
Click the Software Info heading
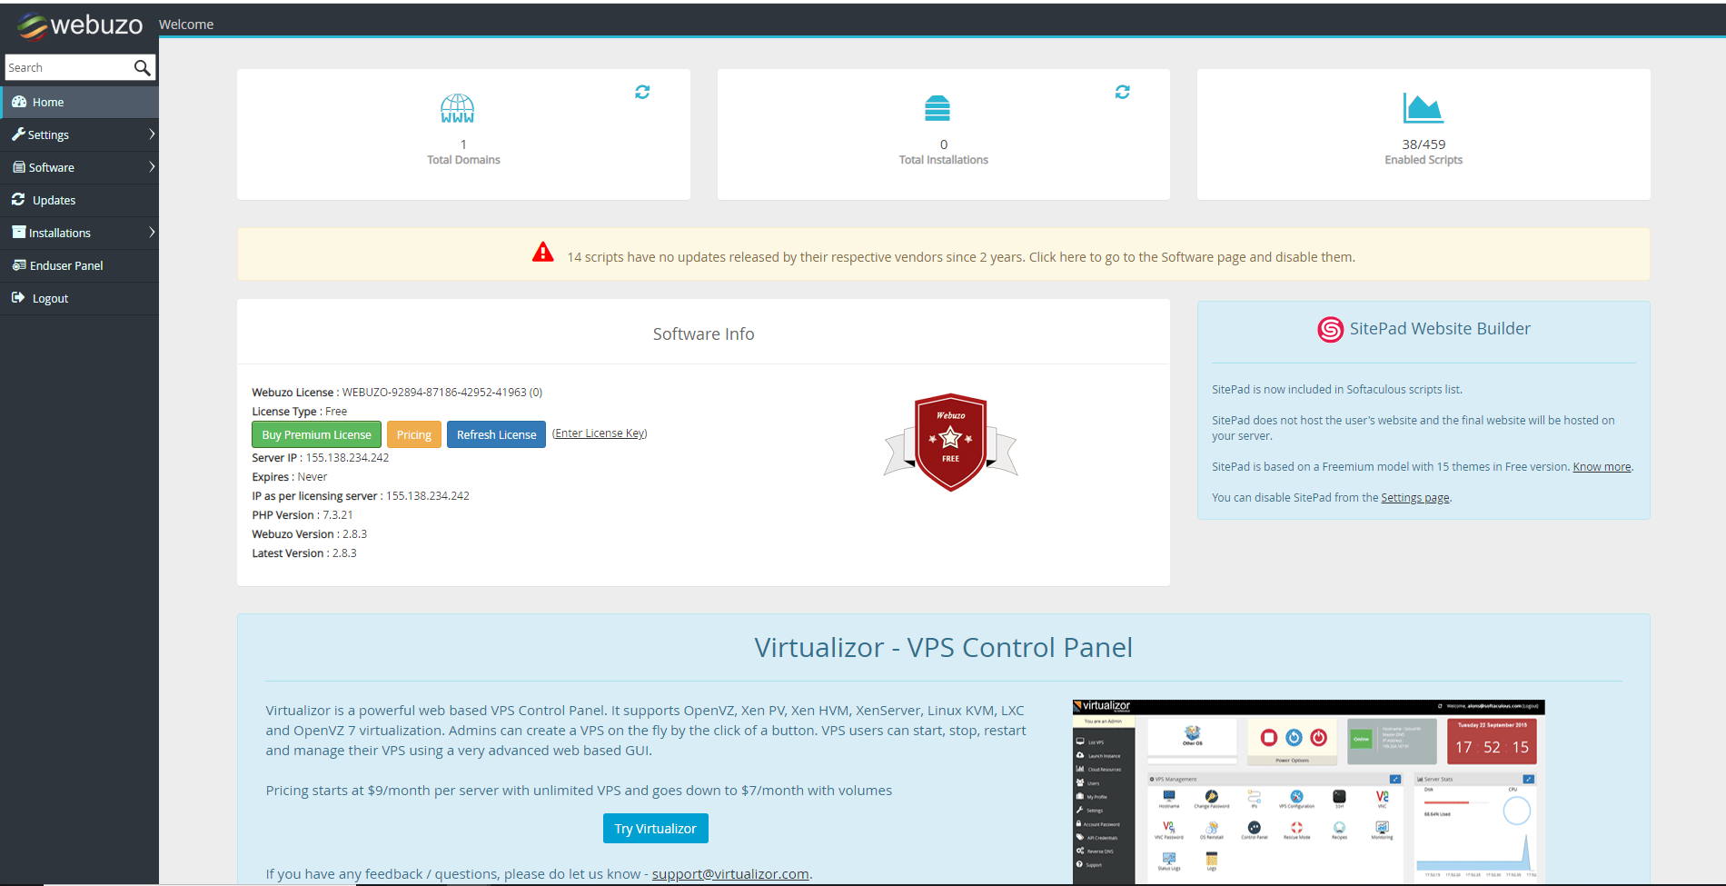tap(703, 334)
